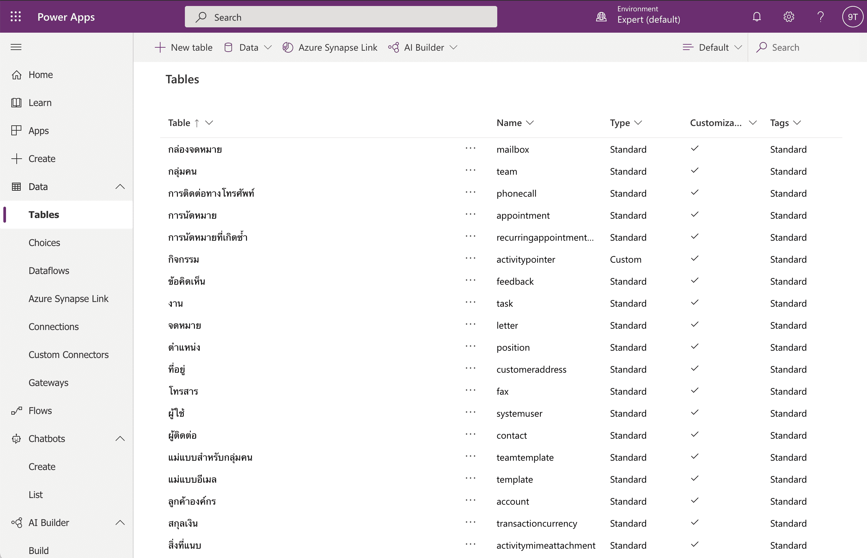Collapse the Chatbots section in sidebar
The width and height of the screenshot is (867, 558).
point(120,439)
